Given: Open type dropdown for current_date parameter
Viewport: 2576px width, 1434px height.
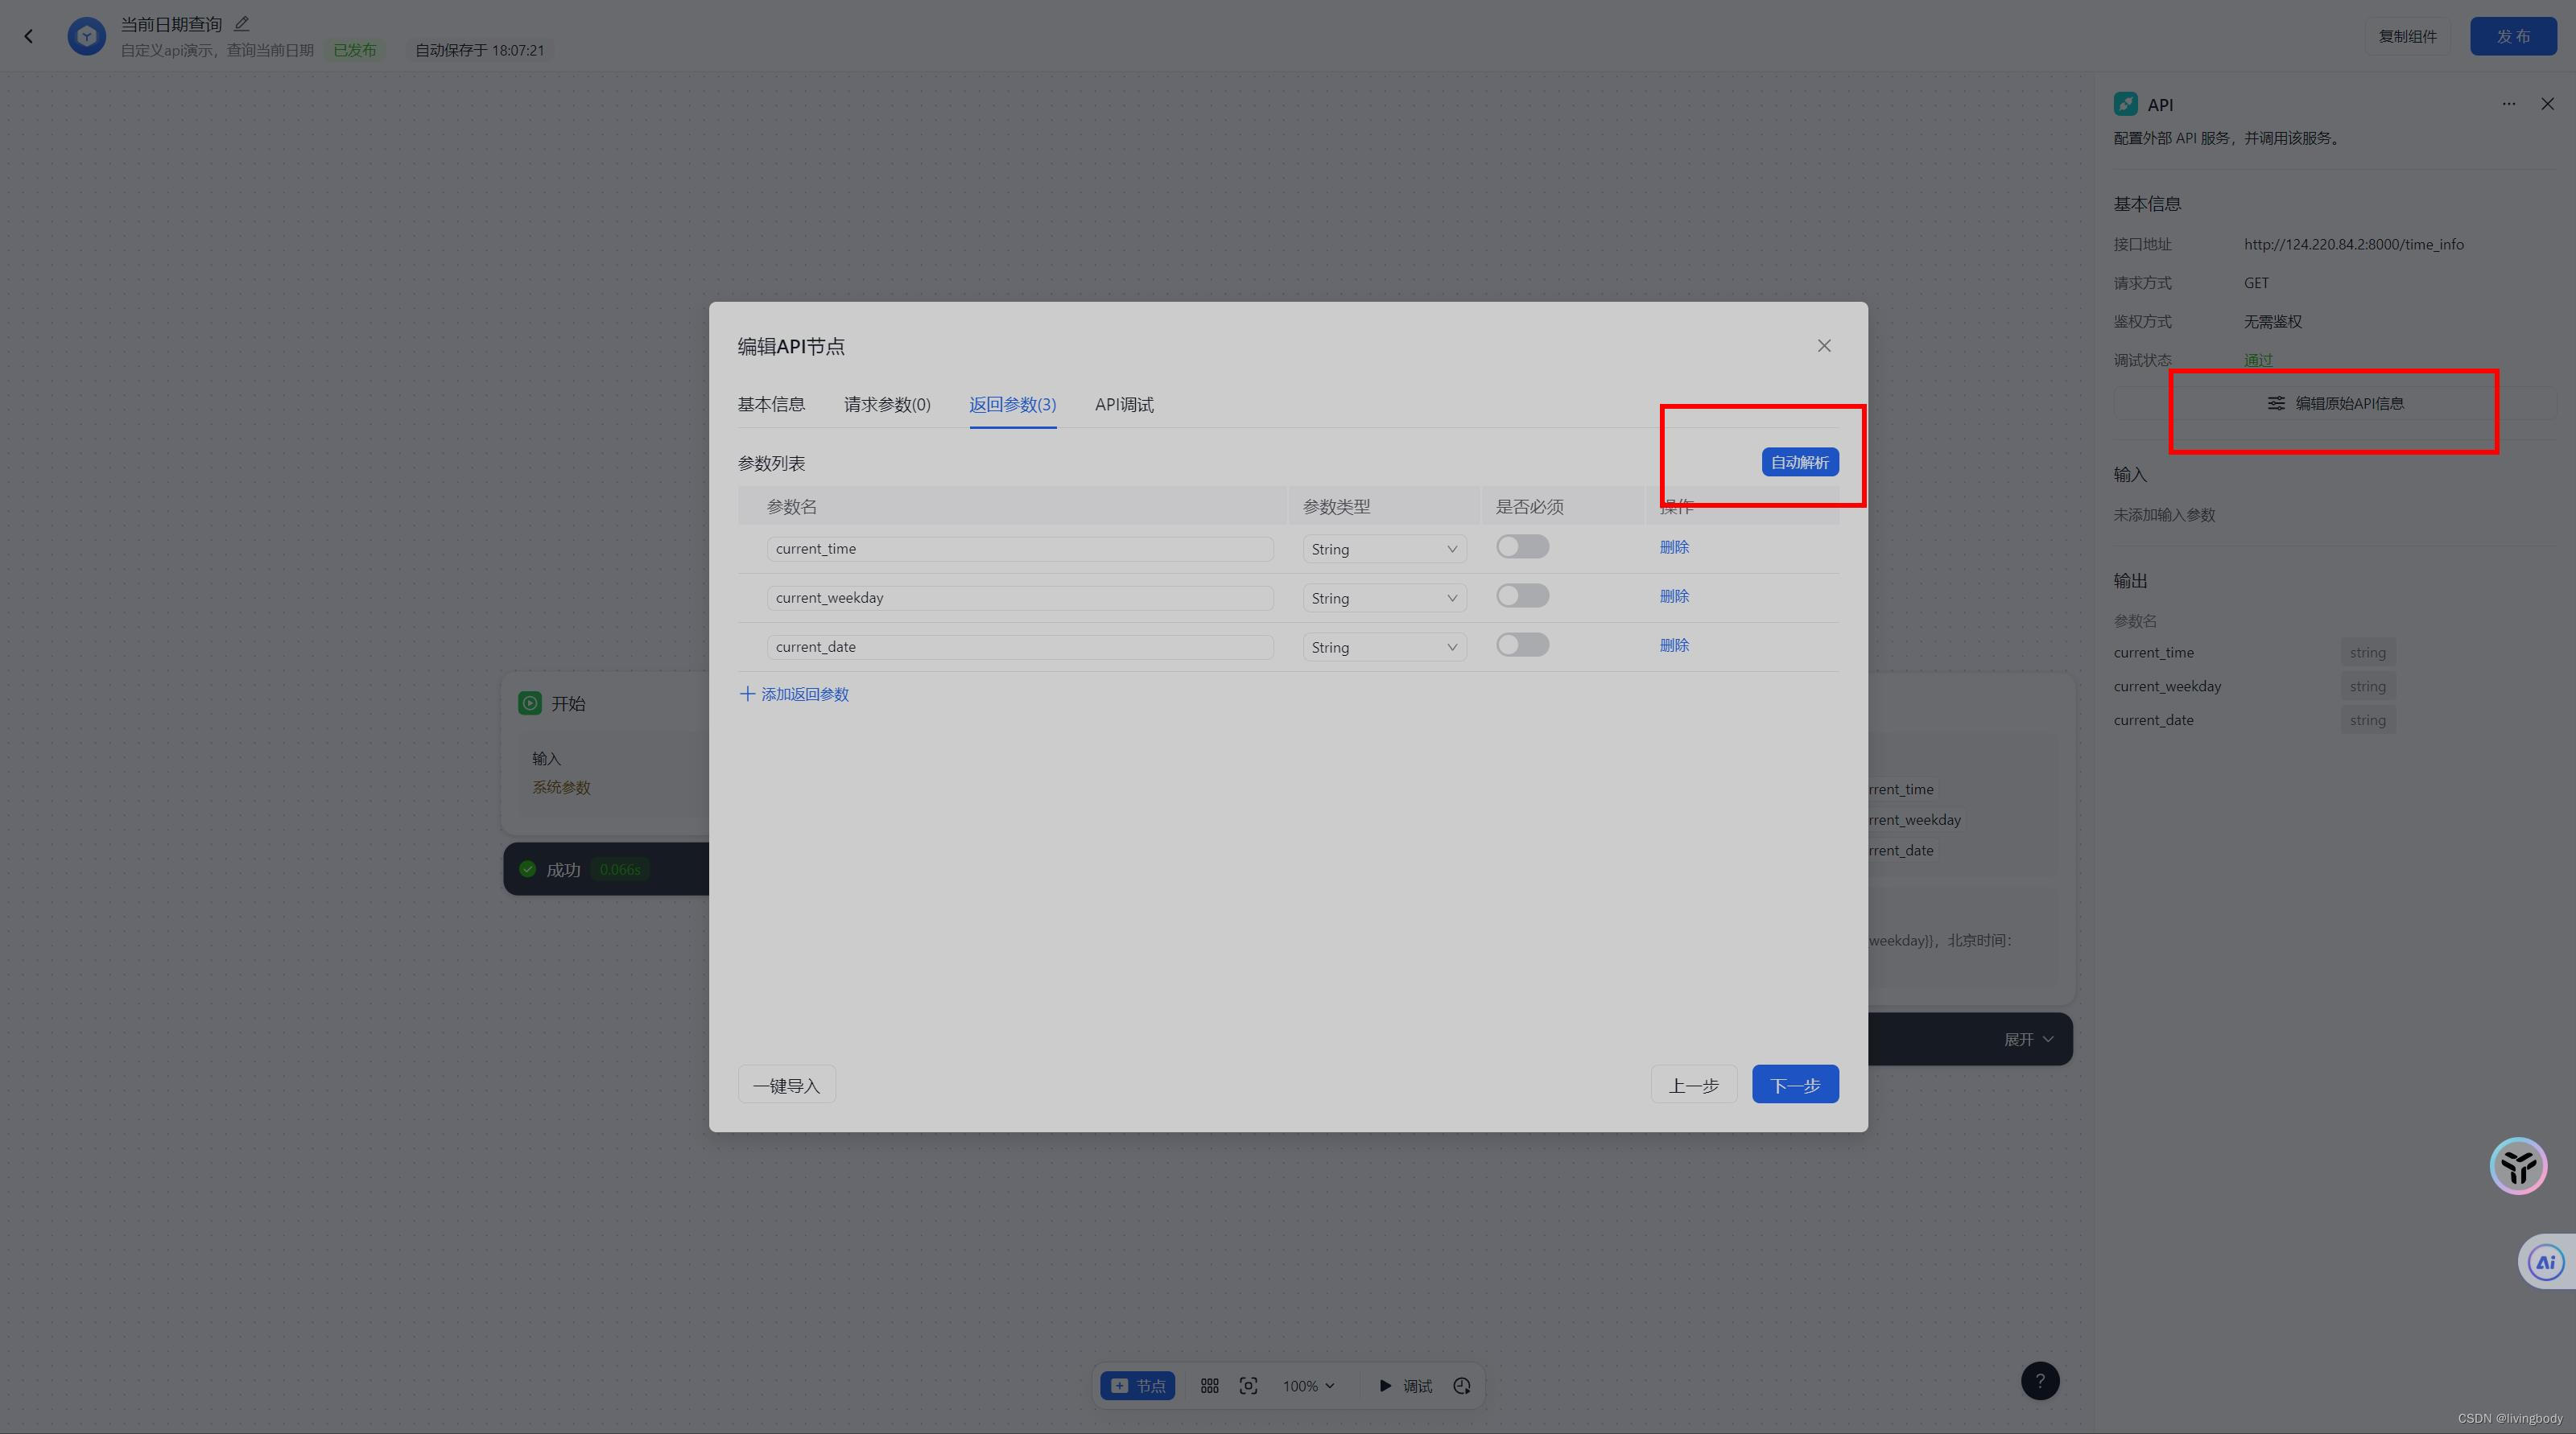Looking at the screenshot, I should tap(1384, 648).
